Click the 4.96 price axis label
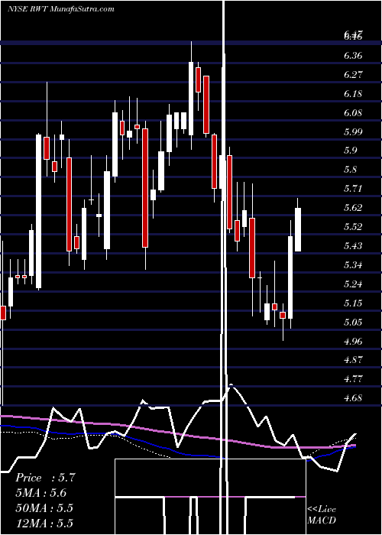Viewport: 382px width, 535px height. 354,341
